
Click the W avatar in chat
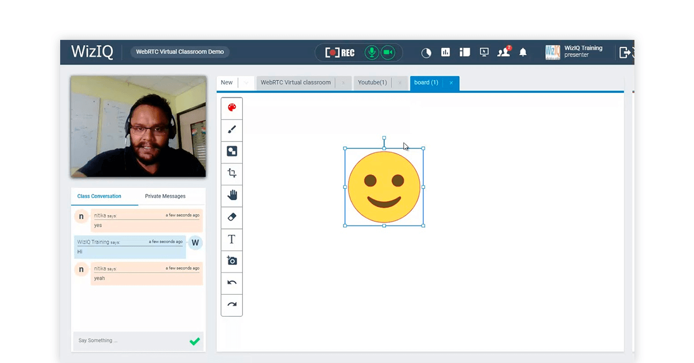pos(195,242)
